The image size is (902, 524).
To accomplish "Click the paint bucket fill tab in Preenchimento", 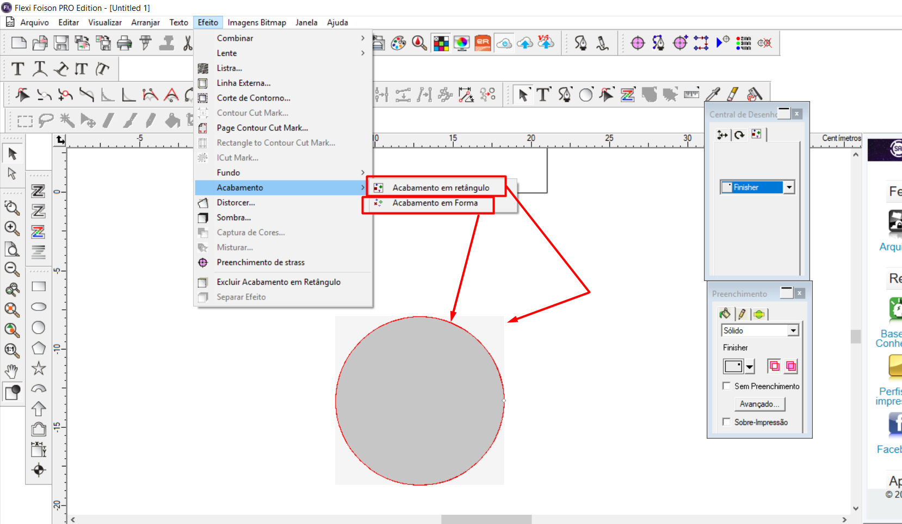I will click(725, 314).
